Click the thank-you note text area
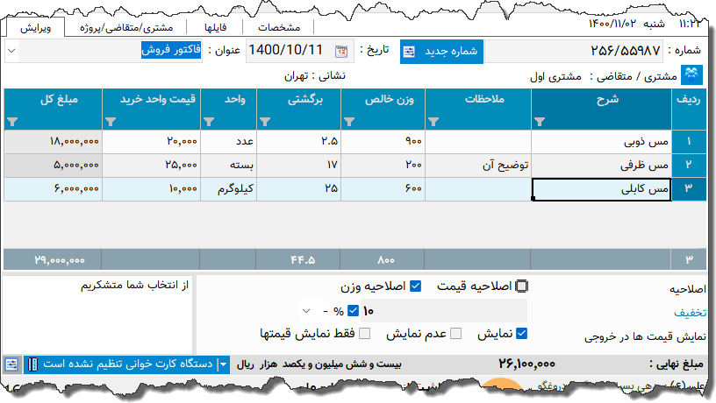 (x=97, y=315)
